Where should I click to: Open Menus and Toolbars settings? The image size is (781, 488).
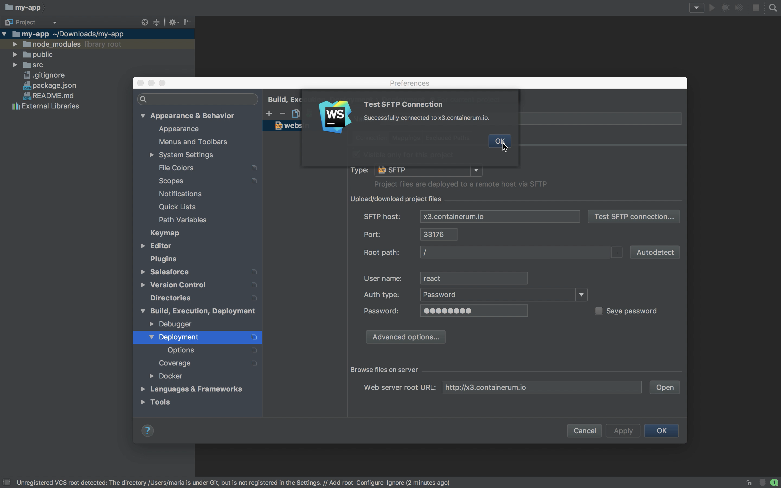[x=193, y=142]
